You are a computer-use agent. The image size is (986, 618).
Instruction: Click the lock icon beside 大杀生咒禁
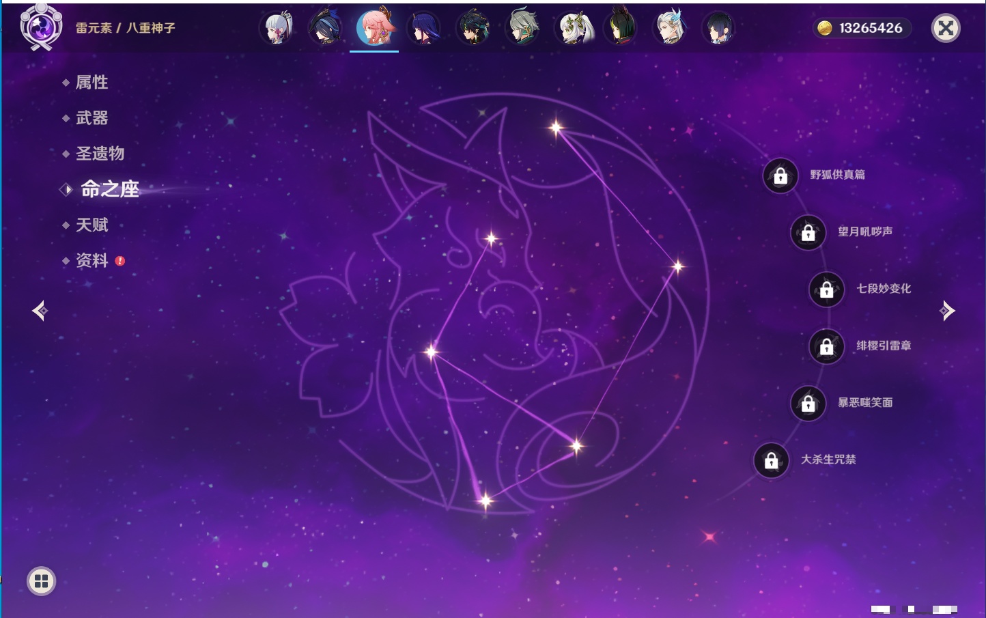click(772, 461)
